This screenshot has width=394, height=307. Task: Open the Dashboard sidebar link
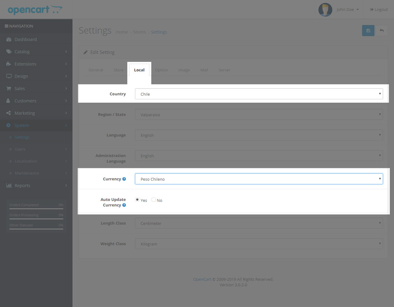[x=26, y=40]
